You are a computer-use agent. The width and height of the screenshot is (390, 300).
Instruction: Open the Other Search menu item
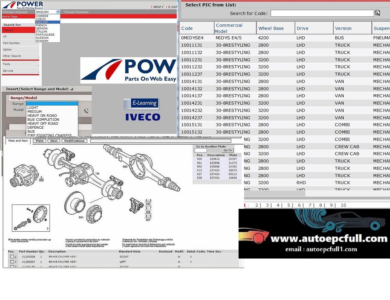pos(20,56)
